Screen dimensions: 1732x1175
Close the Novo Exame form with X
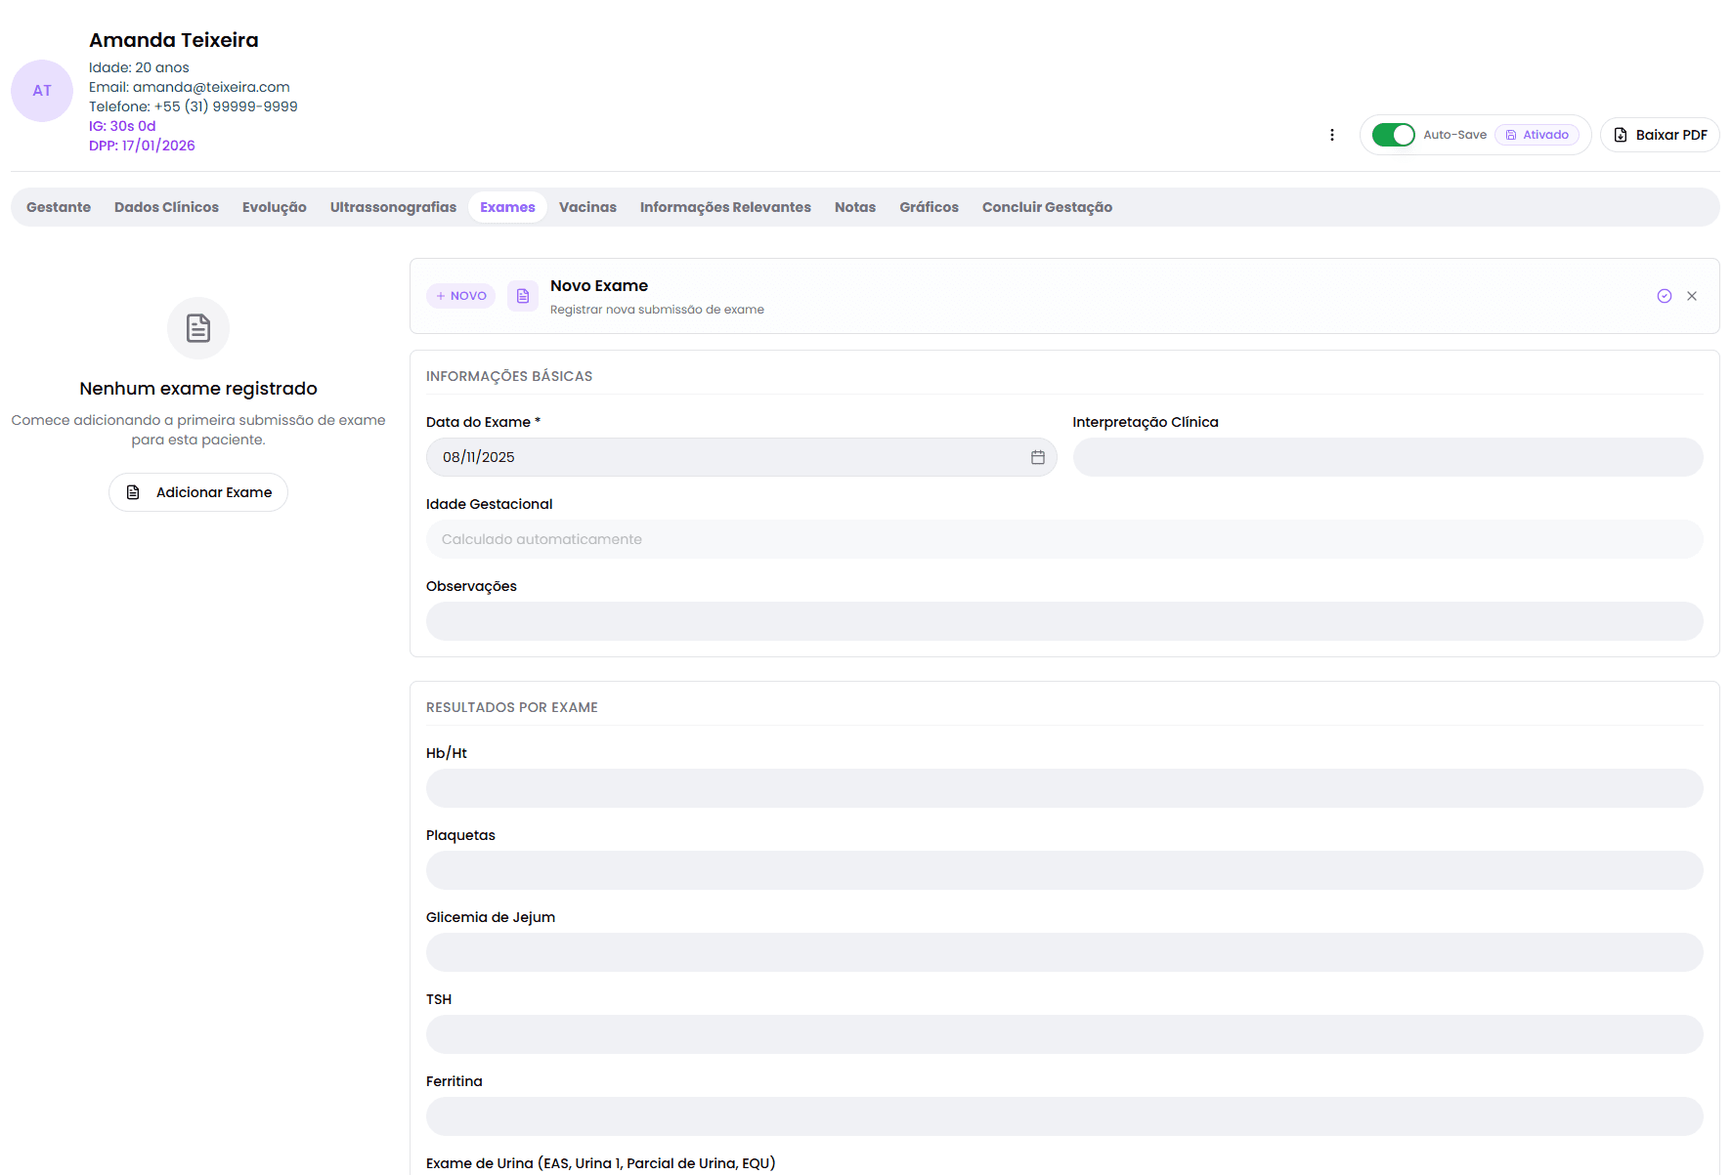(x=1691, y=296)
